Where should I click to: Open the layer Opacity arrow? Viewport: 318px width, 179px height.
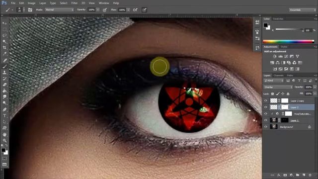pos(315,87)
